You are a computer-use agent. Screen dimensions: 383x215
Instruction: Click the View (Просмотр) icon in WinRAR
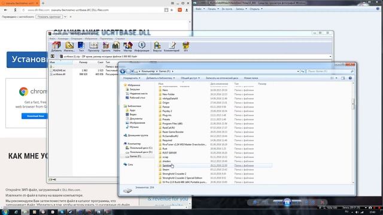93,47
